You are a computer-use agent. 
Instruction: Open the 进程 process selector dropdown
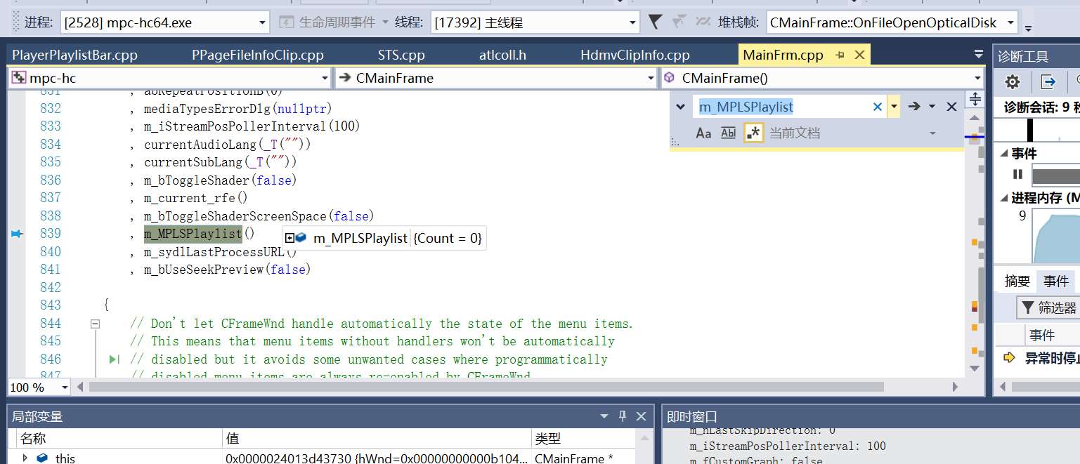264,22
